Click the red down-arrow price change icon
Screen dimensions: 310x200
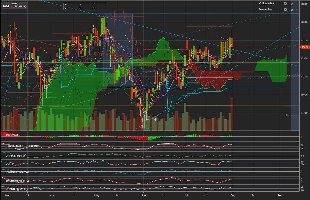pos(12,6)
